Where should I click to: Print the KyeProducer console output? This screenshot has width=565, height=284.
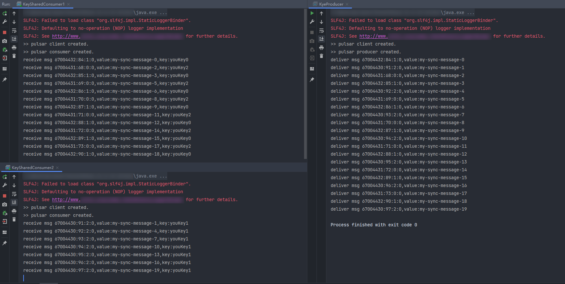(321, 48)
